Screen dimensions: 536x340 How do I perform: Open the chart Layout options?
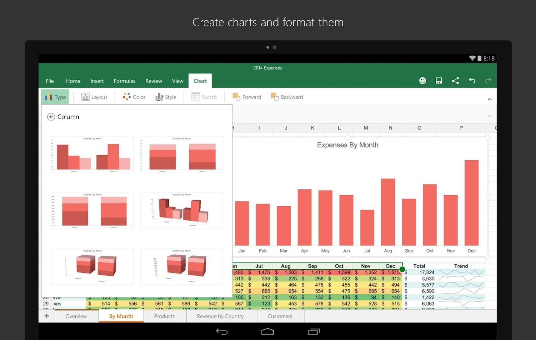[95, 97]
